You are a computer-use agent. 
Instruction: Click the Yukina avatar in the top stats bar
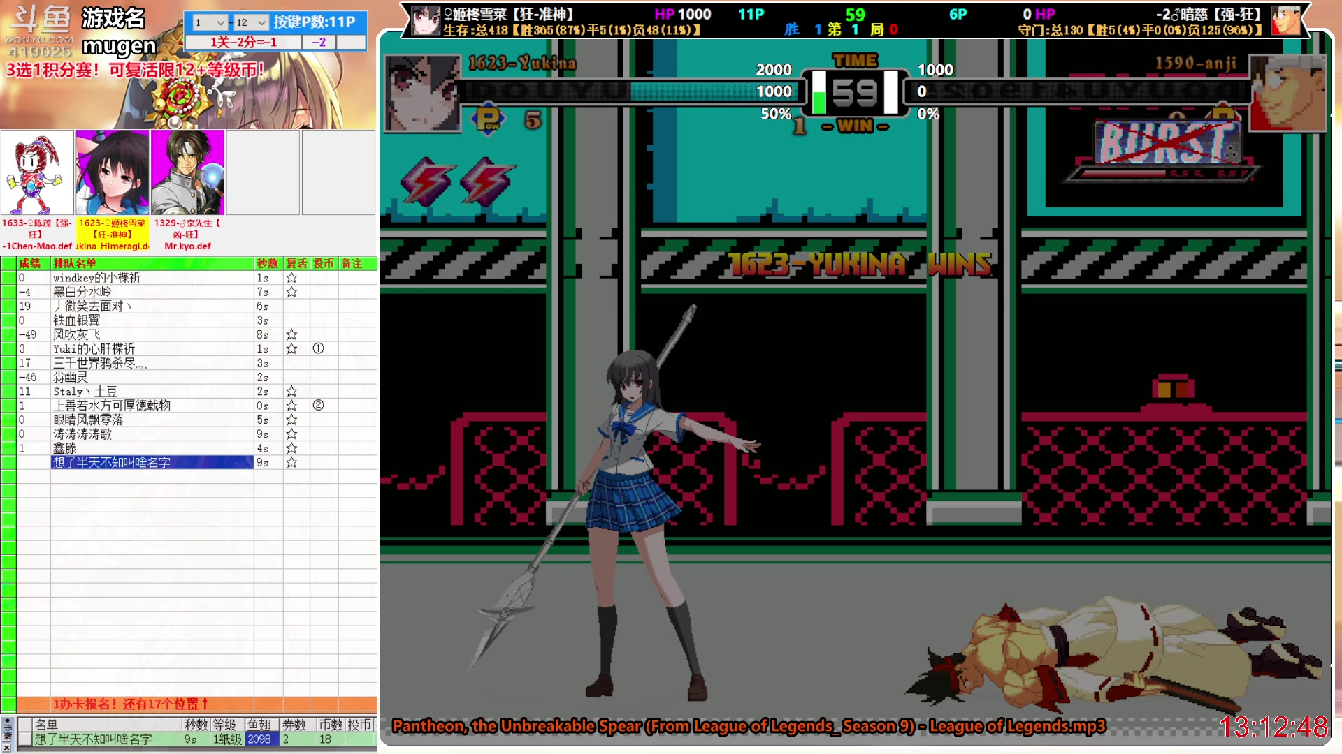coord(425,20)
